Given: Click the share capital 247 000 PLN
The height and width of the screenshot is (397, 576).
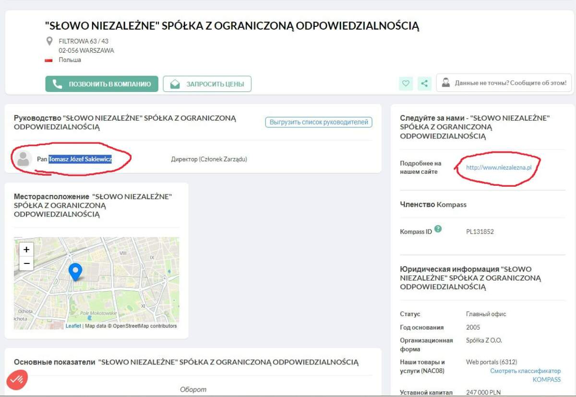Looking at the screenshot, I should [x=483, y=393].
